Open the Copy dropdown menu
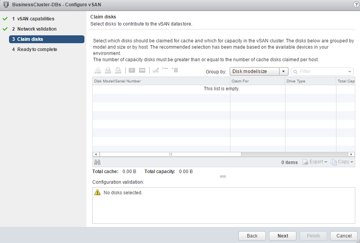 pyautogui.click(x=342, y=162)
